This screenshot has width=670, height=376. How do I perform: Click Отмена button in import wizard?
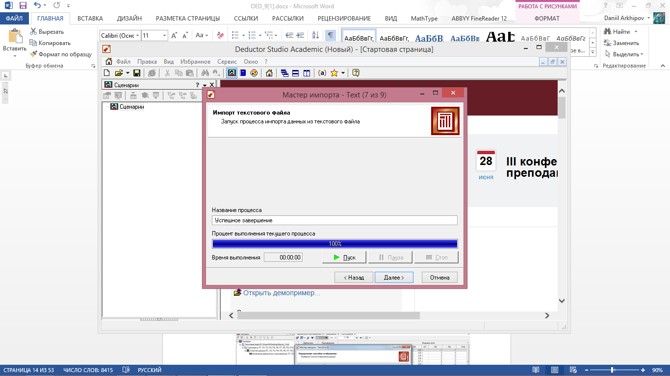tap(439, 278)
